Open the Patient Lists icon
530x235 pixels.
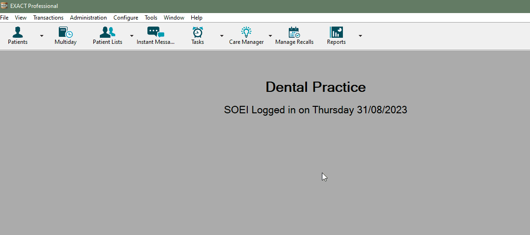107,32
